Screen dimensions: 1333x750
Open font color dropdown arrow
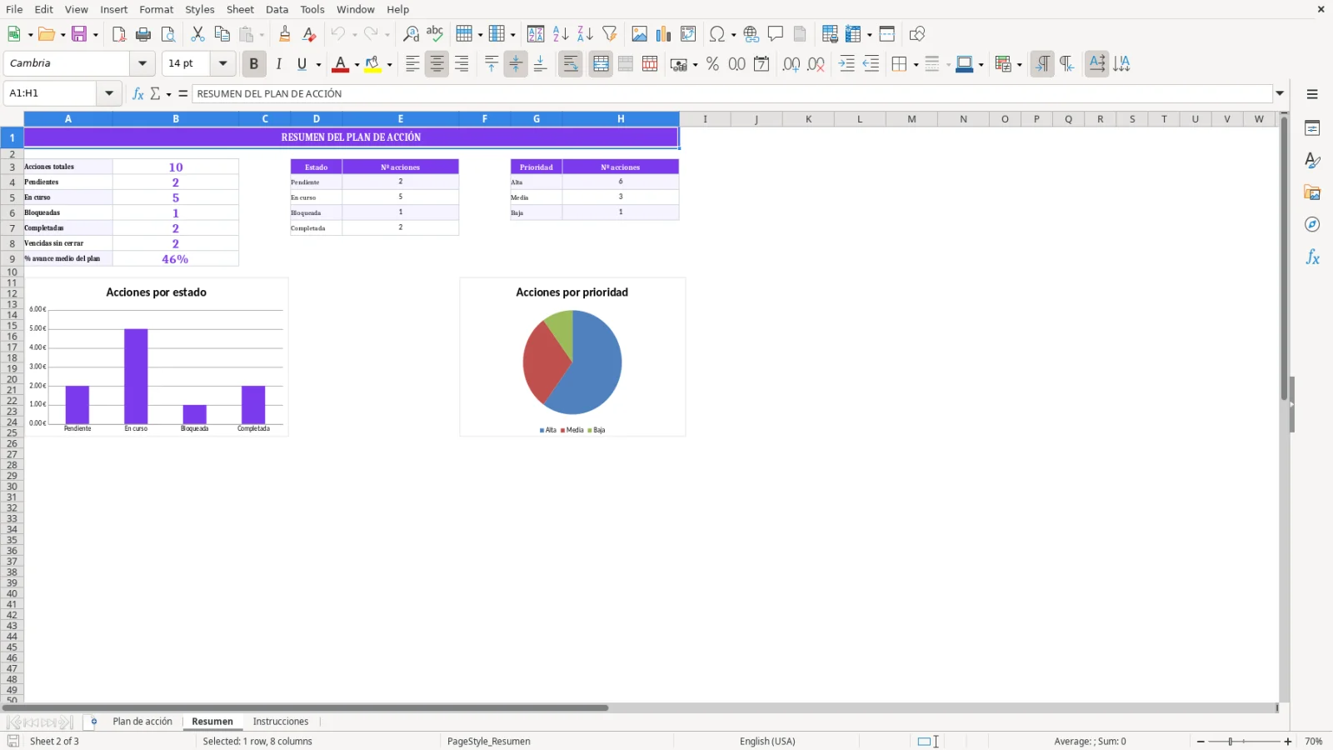click(357, 64)
